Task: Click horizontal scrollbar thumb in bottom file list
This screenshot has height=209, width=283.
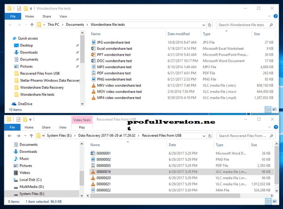Action: (165, 196)
